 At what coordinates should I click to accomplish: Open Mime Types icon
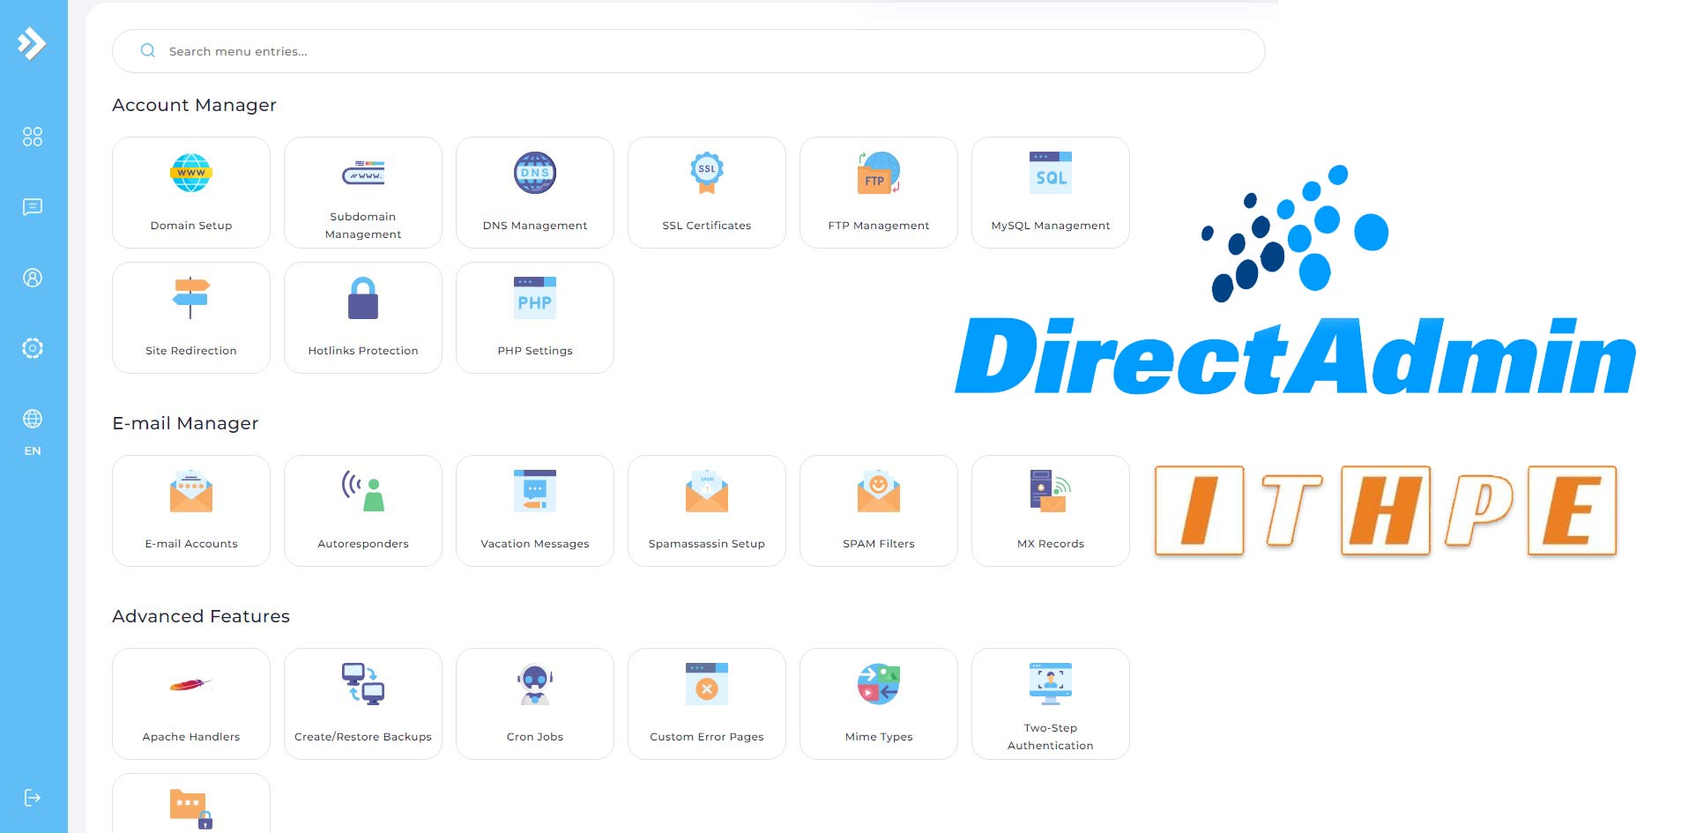[879, 684]
